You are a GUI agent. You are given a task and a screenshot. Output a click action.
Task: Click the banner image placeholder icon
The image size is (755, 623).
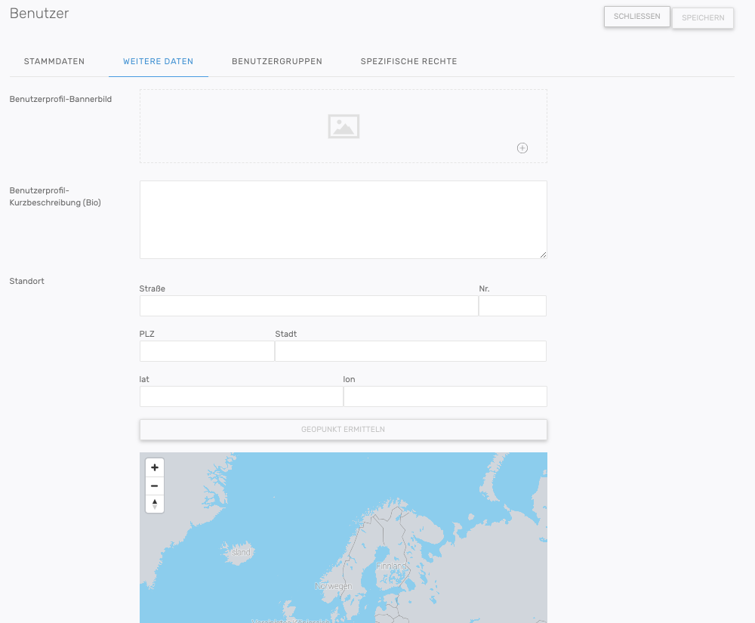[x=344, y=126]
